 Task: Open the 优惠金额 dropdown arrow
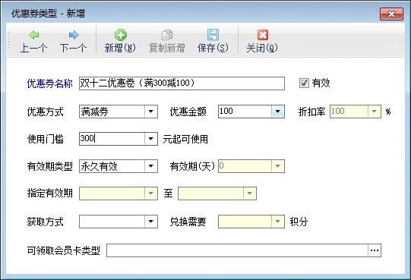[278, 112]
